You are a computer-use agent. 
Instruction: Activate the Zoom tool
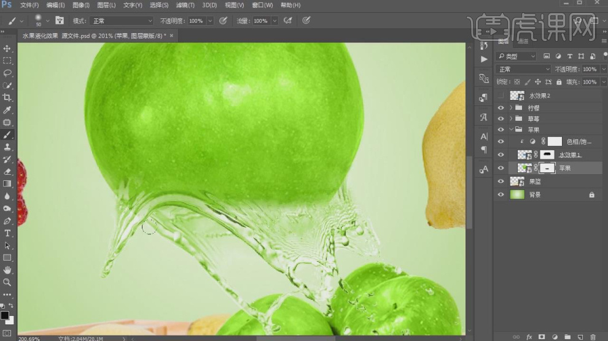click(x=7, y=282)
